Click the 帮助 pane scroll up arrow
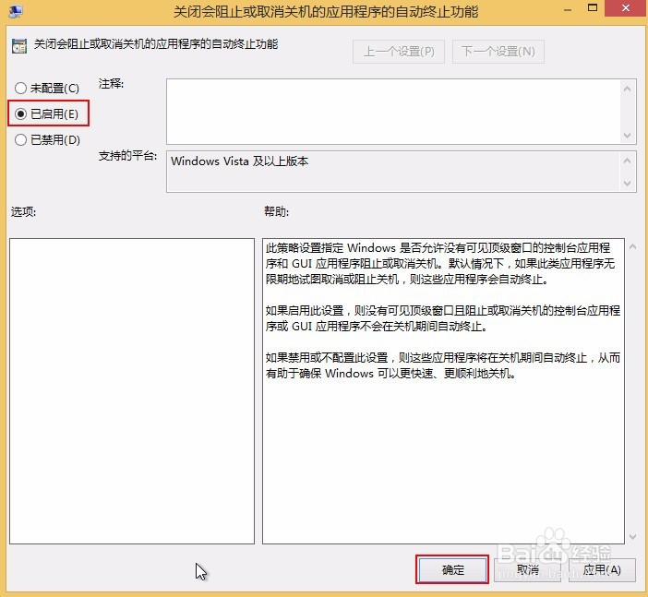The height and width of the screenshot is (597, 648). [x=632, y=246]
